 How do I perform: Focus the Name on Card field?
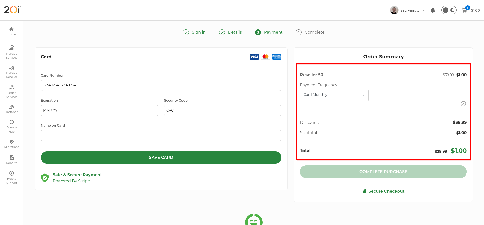161,136
